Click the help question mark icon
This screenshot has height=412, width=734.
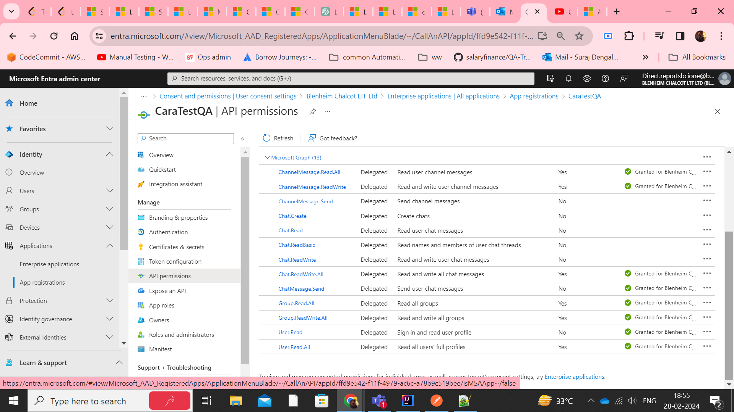(605, 79)
